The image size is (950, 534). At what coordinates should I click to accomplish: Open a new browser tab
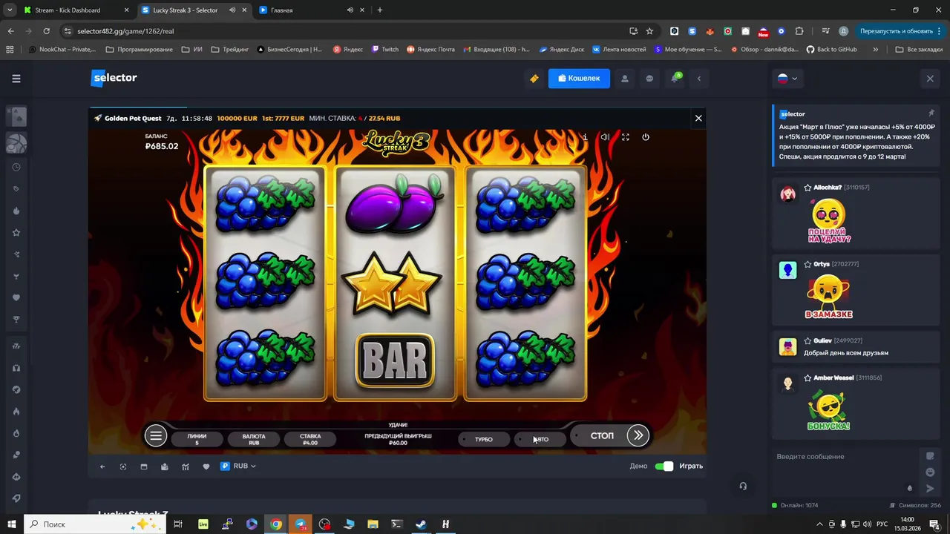pos(379,10)
